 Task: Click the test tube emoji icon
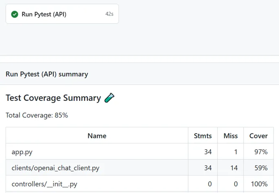(110, 98)
